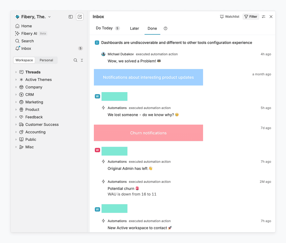Click the Filter button

[x=251, y=16]
